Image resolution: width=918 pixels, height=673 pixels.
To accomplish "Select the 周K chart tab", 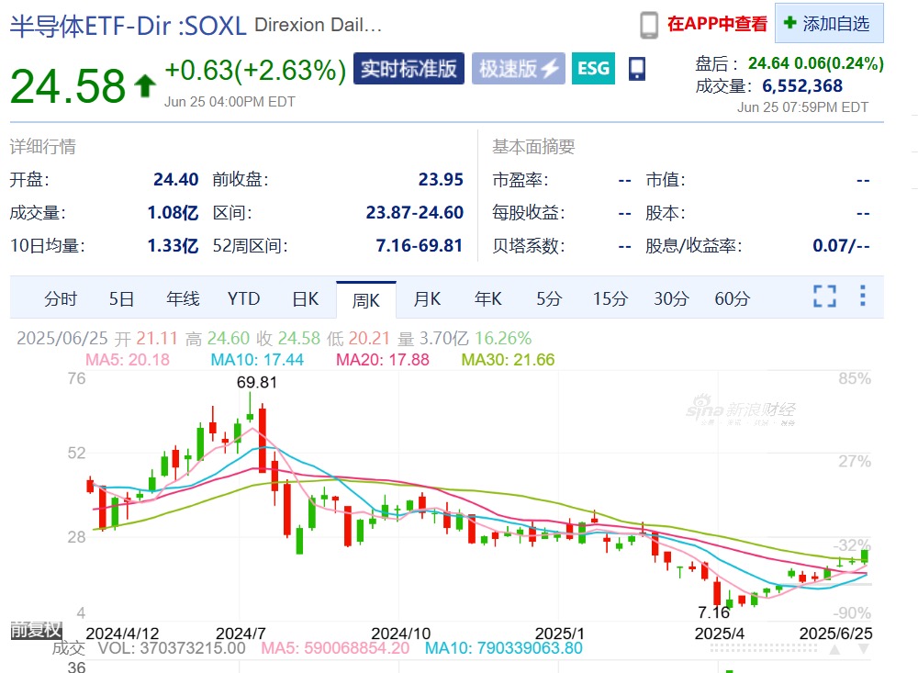I will (366, 300).
